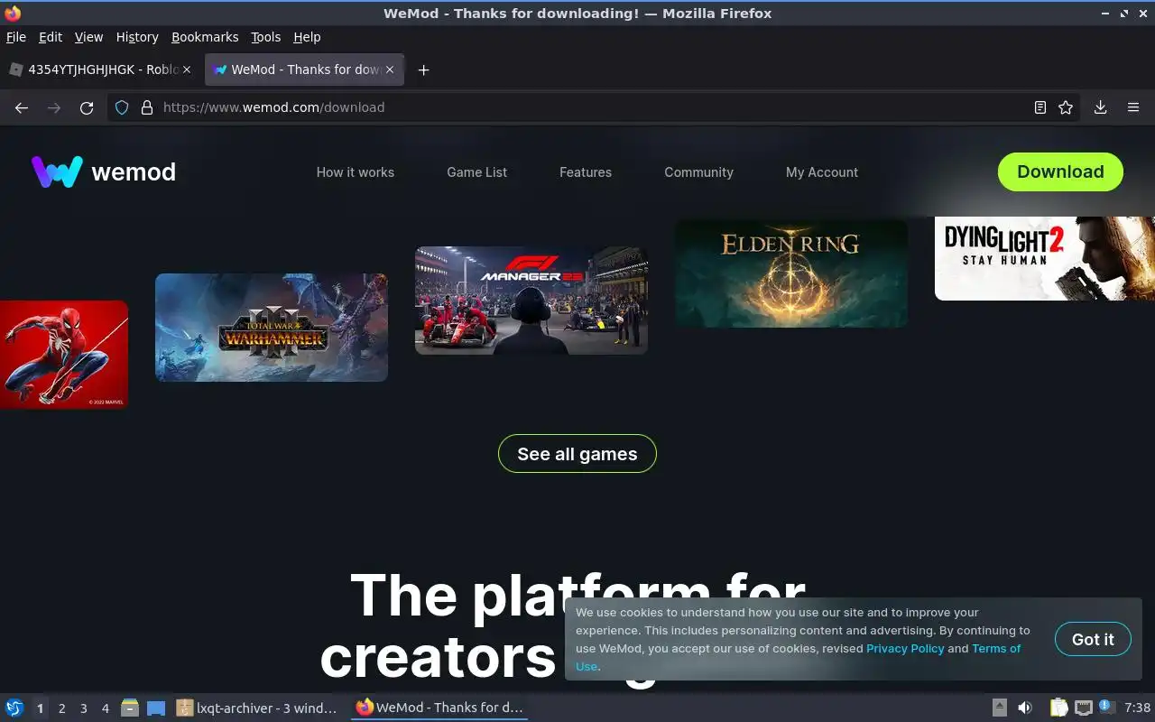Bookmark this page with the star
The image size is (1155, 722).
point(1066,107)
